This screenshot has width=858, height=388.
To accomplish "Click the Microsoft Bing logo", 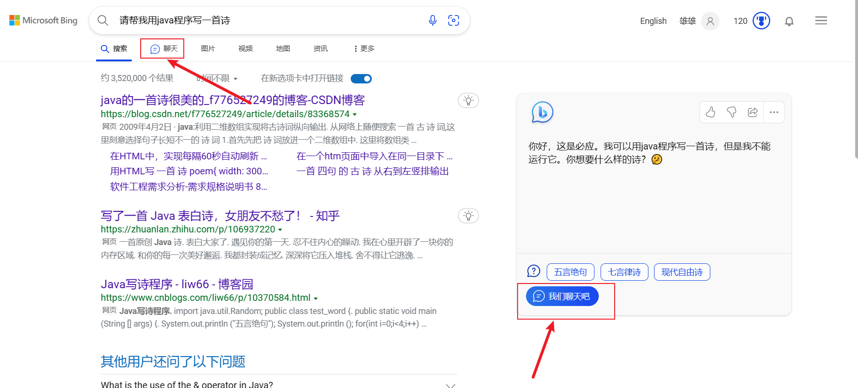I will pyautogui.click(x=43, y=21).
